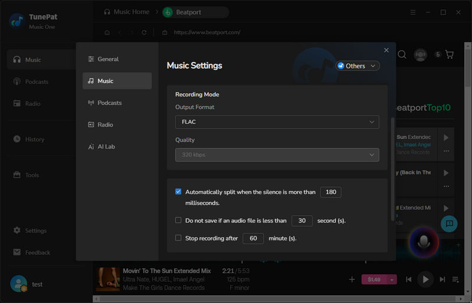Open Feedback in the sidebar

tap(32, 252)
